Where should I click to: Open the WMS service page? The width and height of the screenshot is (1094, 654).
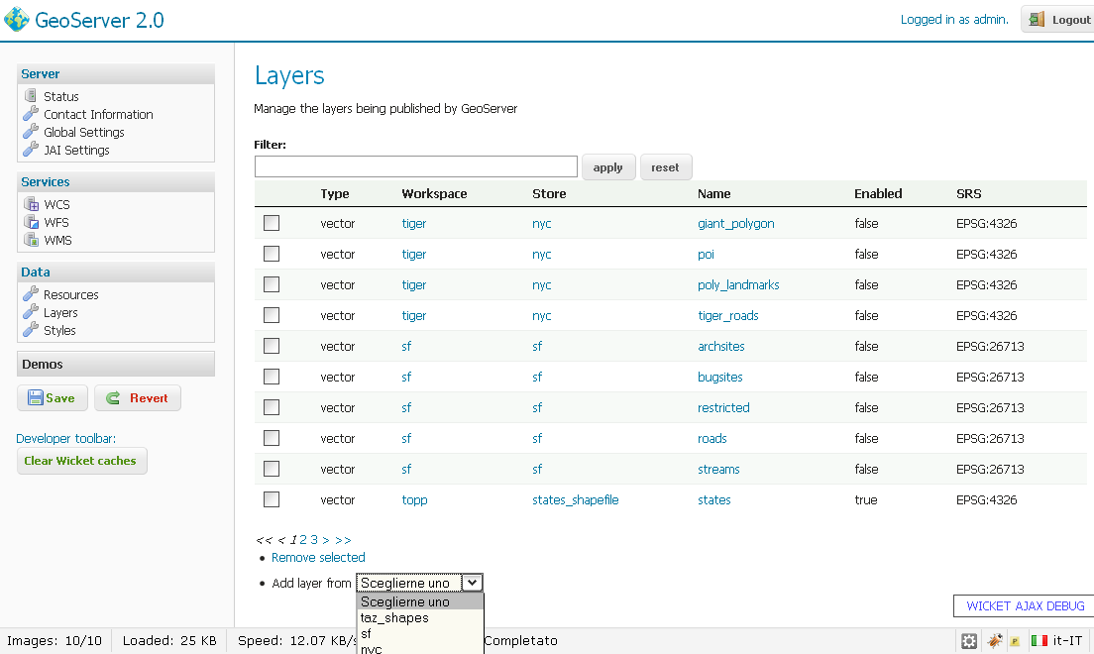click(57, 240)
